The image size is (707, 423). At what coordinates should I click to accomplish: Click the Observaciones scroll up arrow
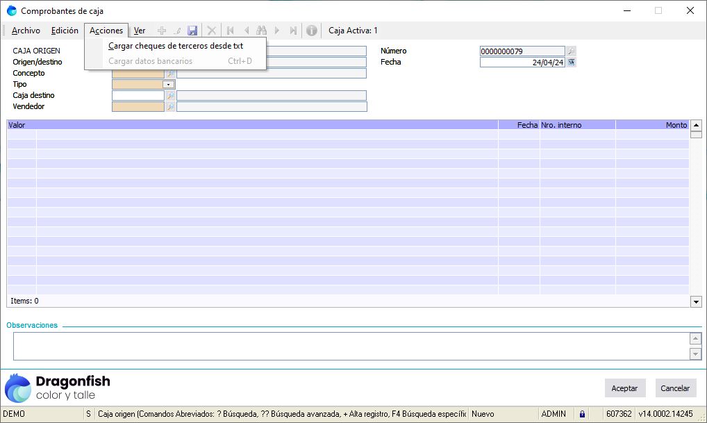click(695, 338)
